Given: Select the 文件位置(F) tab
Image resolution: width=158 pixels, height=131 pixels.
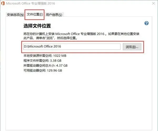Looking at the screenshot, I should tap(35, 14).
